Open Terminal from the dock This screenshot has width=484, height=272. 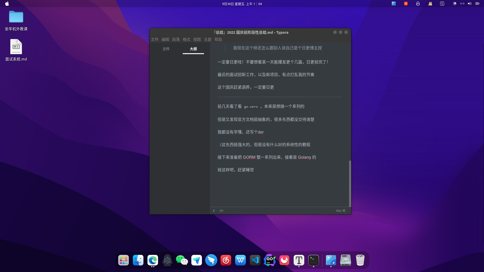coord(314,260)
